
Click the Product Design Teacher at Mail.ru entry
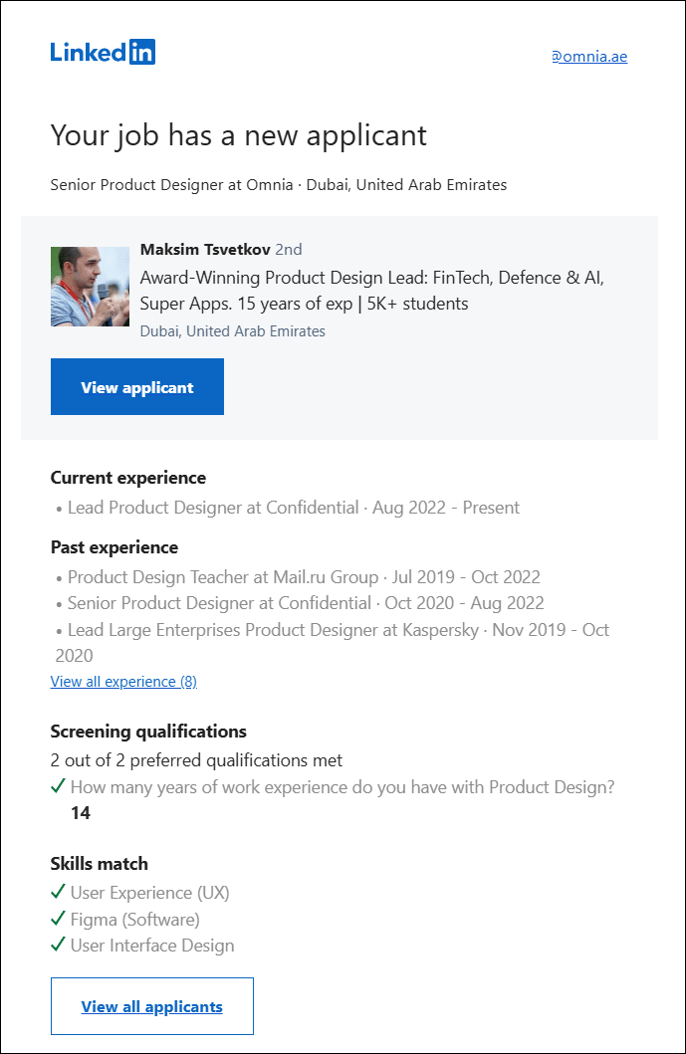tap(304, 577)
